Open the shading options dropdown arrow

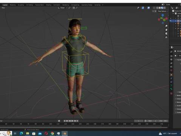coord(167,8)
